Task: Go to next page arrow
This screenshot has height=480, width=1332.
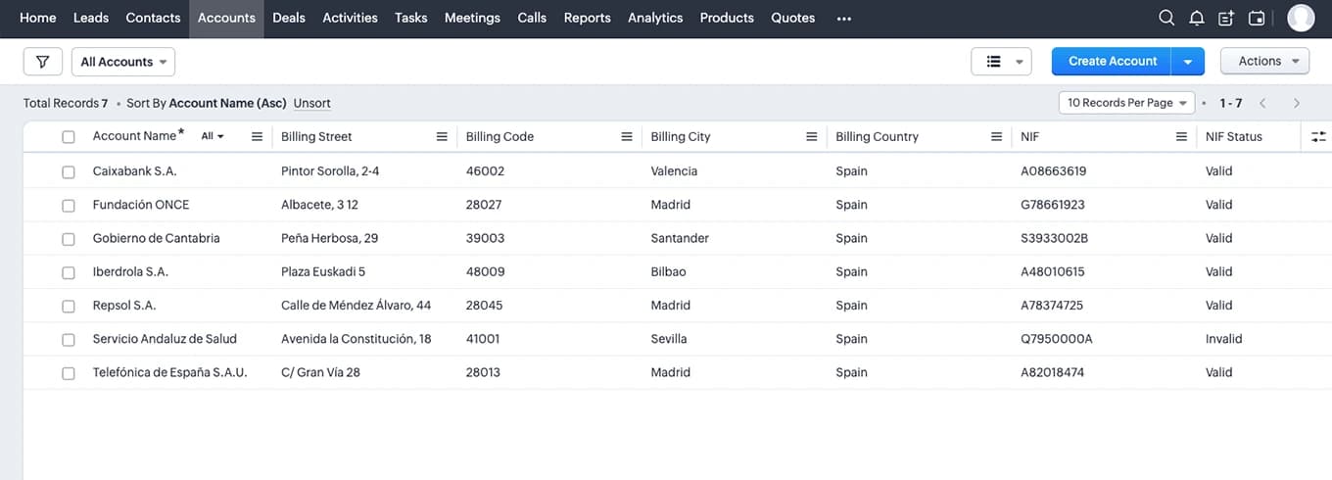Action: click(1297, 103)
